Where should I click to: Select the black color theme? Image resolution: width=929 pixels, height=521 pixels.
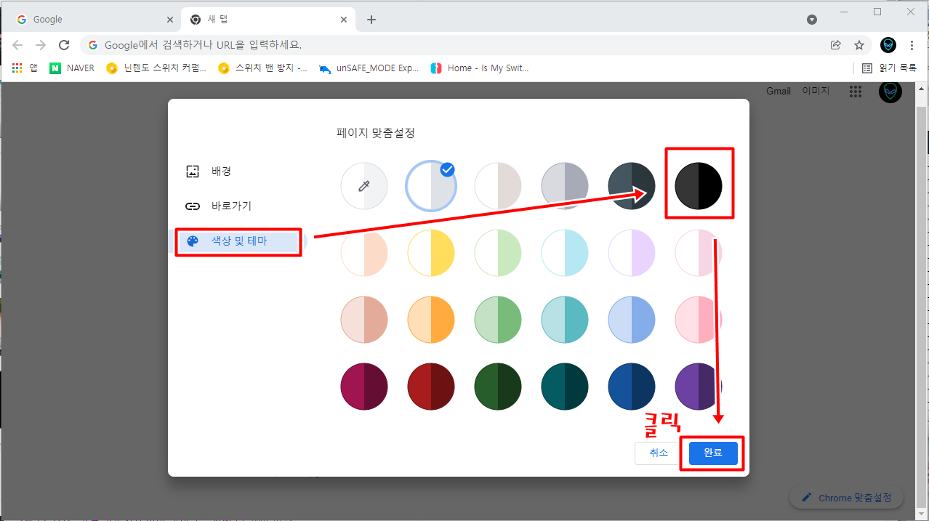(x=699, y=186)
